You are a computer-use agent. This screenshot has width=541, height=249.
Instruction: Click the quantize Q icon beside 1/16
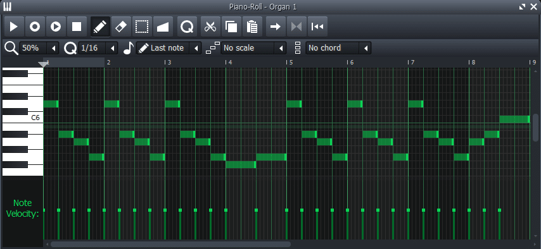(x=70, y=48)
